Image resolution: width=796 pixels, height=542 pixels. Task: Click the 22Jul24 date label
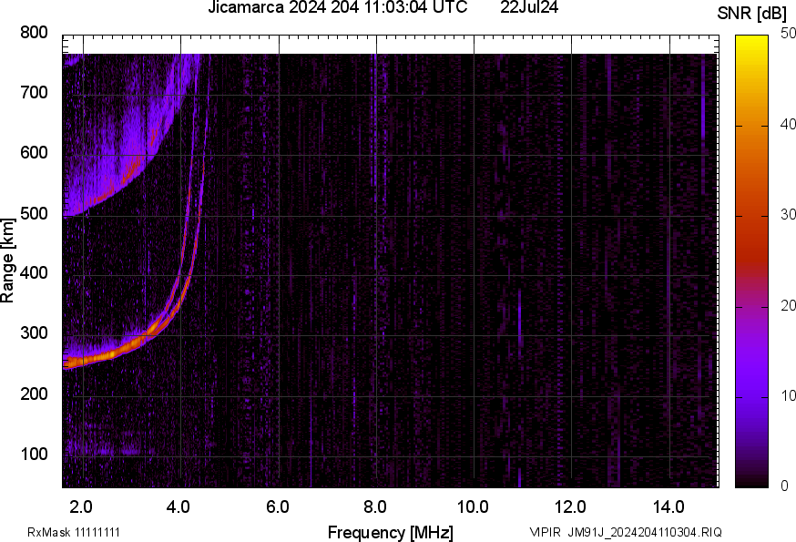[529, 8]
